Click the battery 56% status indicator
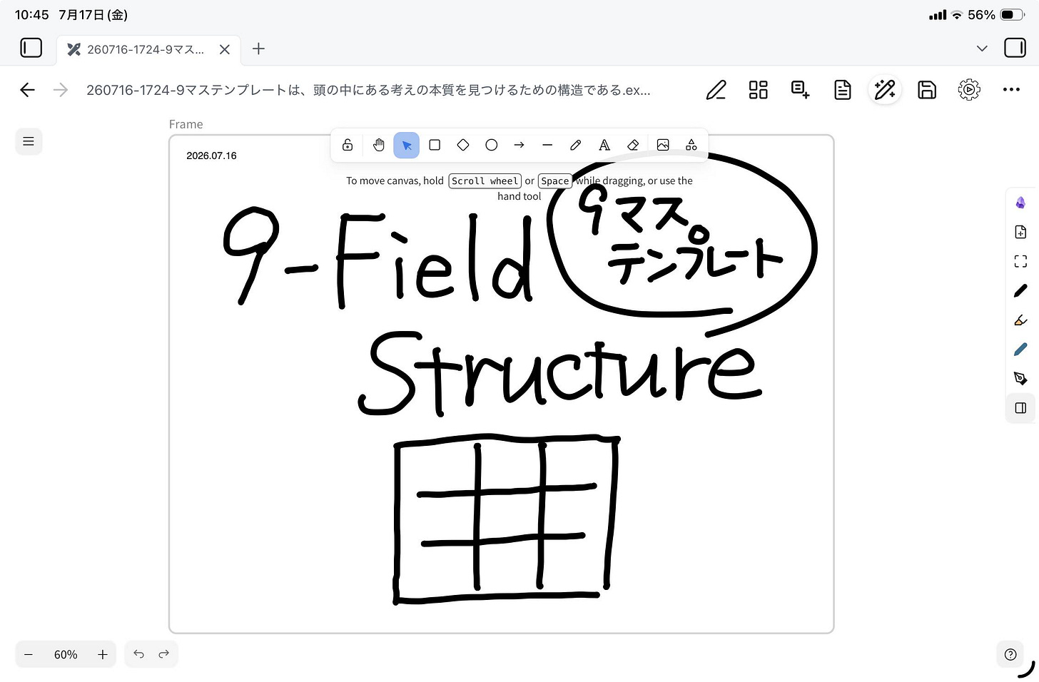Screen dimensions: 1039x682 (996, 15)
